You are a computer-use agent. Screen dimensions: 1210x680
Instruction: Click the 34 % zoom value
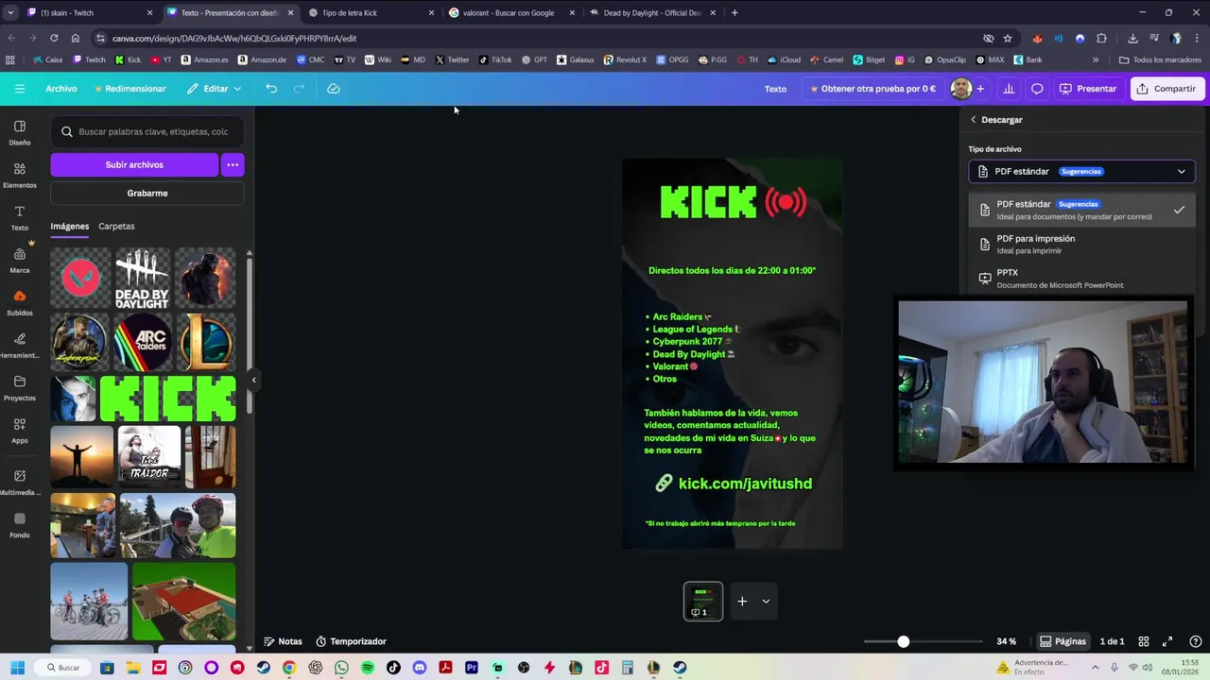pyautogui.click(x=1006, y=641)
